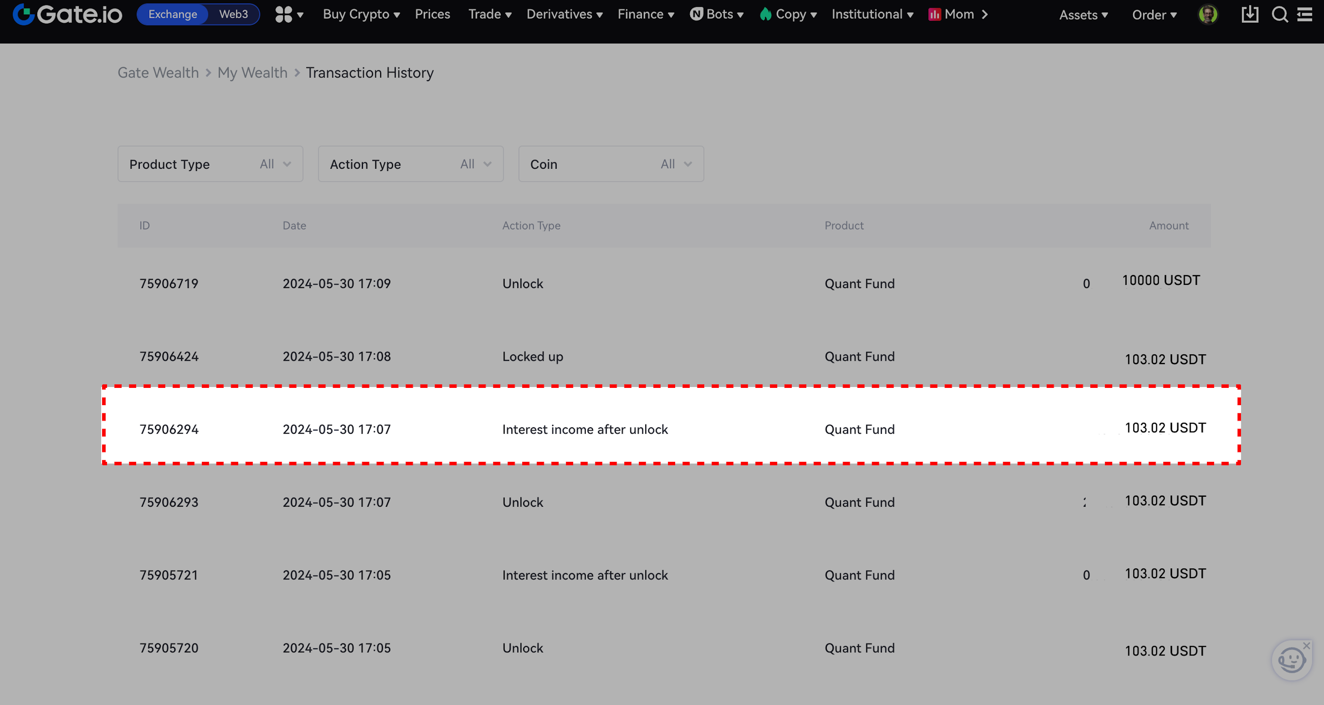Select transaction row with ID 75906294
Image resolution: width=1324 pixels, height=705 pixels.
point(671,429)
